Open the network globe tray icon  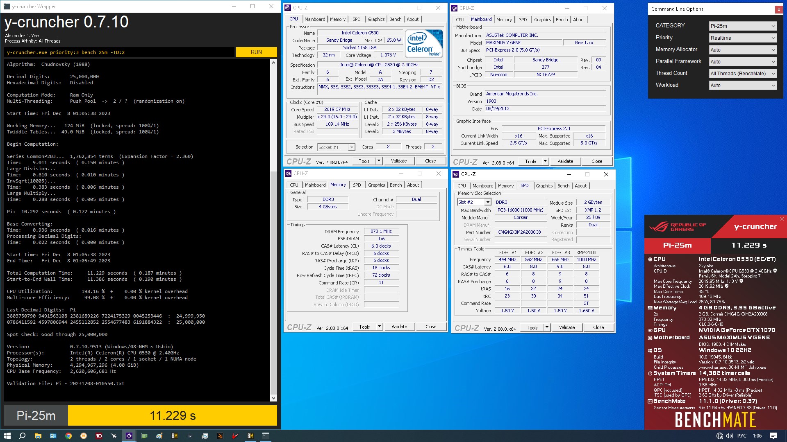719,436
